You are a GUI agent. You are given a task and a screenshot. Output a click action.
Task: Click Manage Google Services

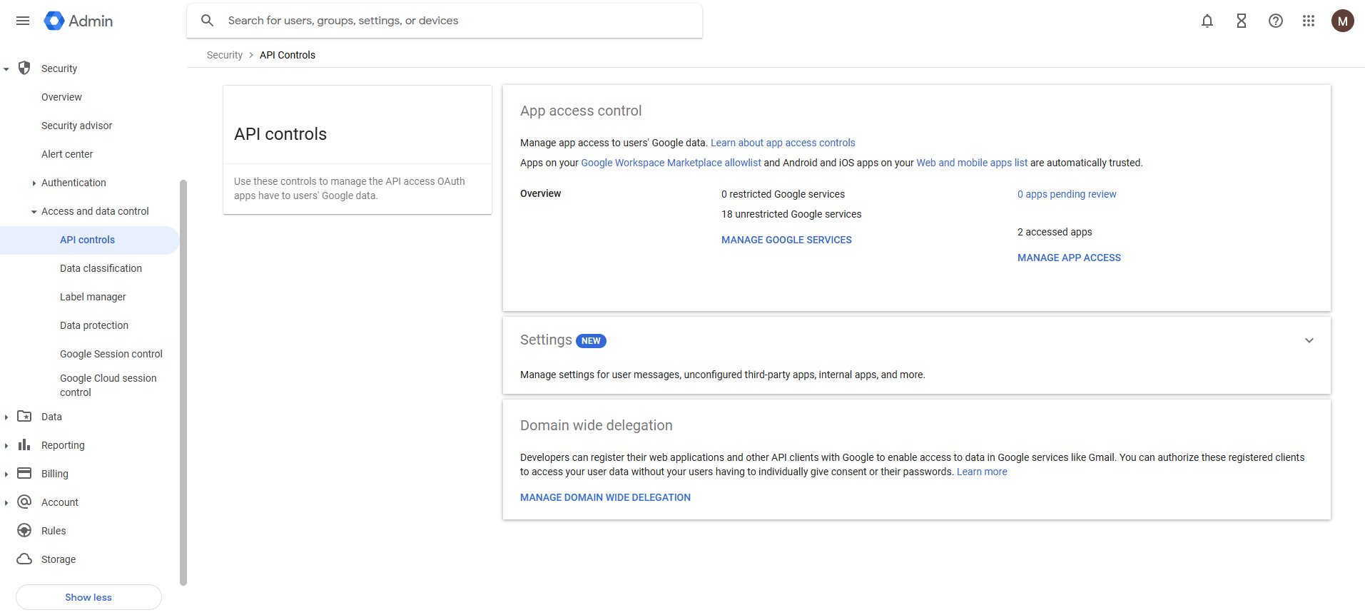(786, 240)
